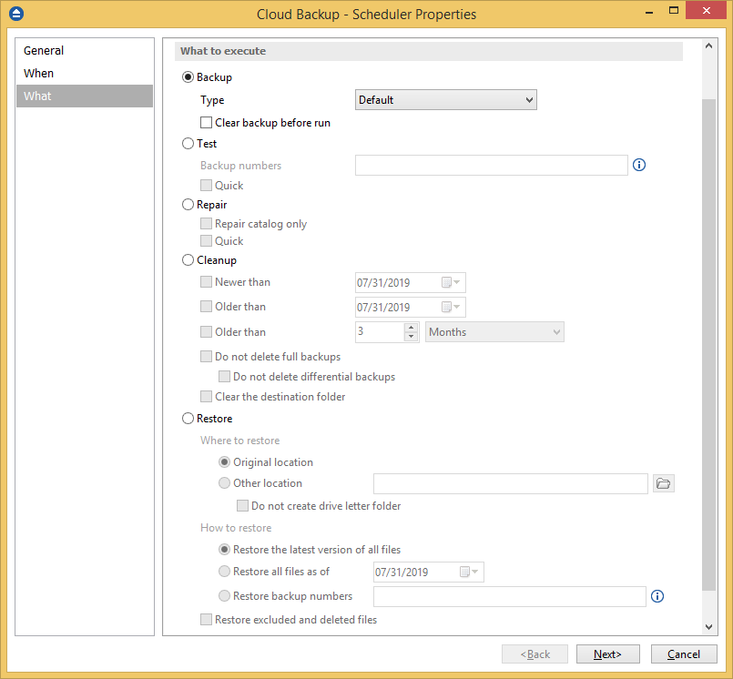Screen dimensions: 733x679
Task: Click the Cancel button
Action: coord(683,654)
